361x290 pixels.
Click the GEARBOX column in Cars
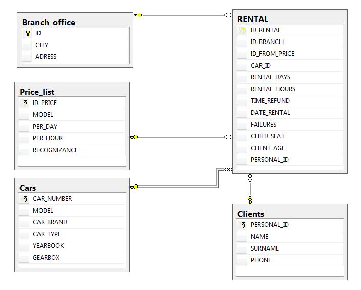(x=46, y=258)
